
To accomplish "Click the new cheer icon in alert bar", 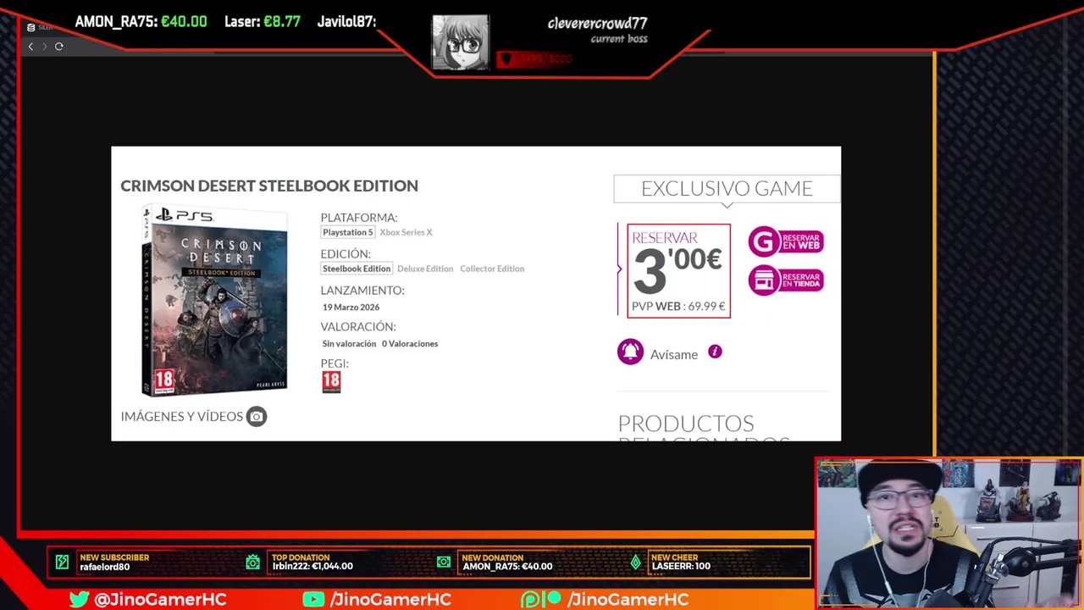I will coord(635,562).
